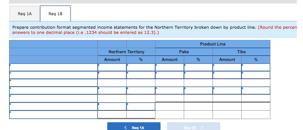Select first row Tibs Amount cell
This screenshot has height=130, width=303.
click(x=227, y=67)
